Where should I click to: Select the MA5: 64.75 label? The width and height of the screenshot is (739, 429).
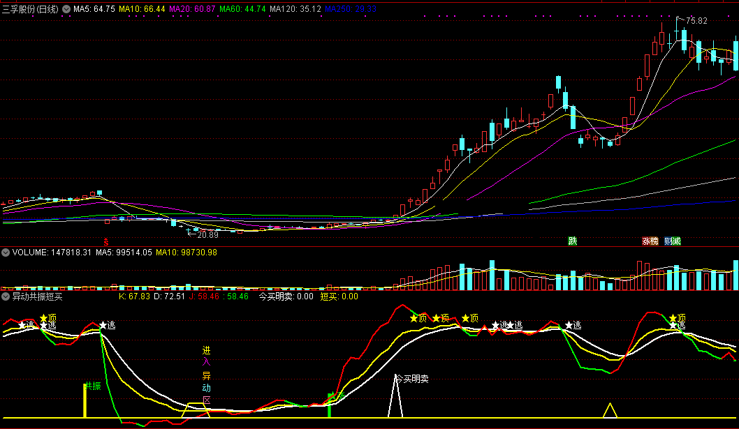pyautogui.click(x=94, y=9)
